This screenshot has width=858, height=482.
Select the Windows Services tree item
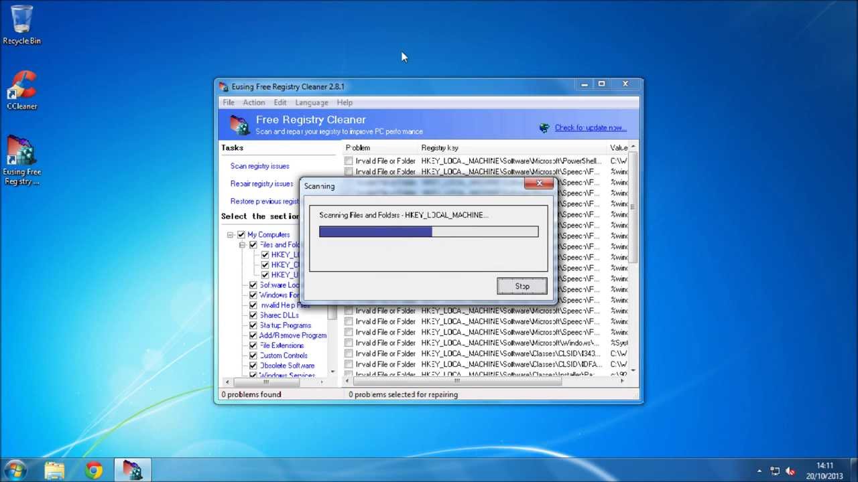point(287,375)
